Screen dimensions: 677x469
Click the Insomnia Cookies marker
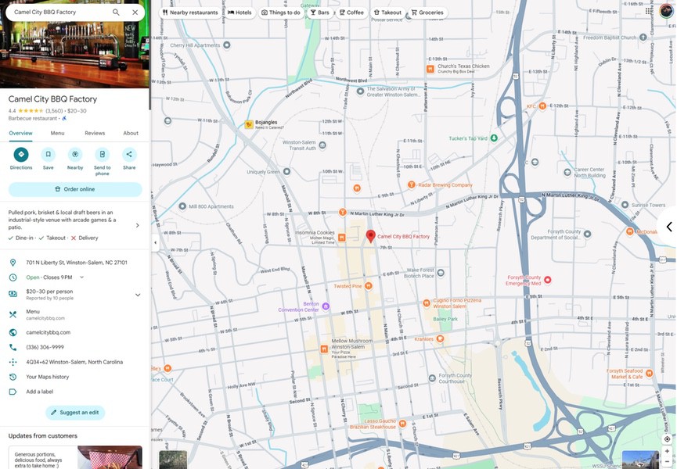point(341,238)
